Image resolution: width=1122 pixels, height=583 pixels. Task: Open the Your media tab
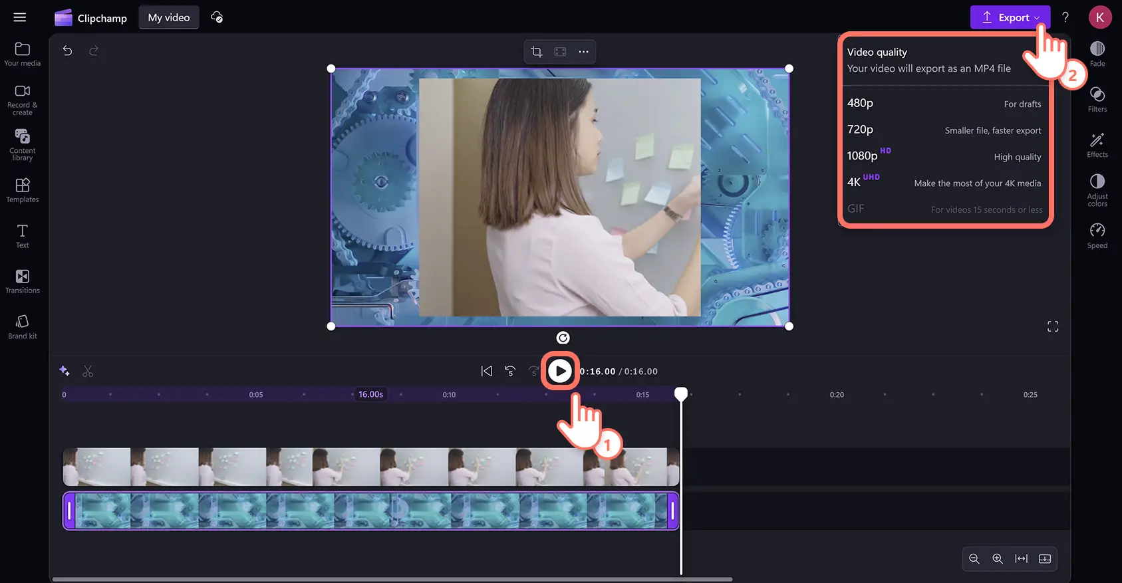23,54
